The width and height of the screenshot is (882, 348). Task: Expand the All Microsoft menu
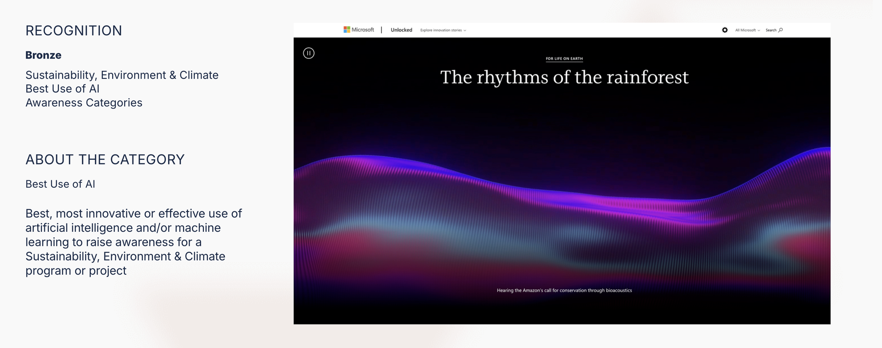click(747, 30)
